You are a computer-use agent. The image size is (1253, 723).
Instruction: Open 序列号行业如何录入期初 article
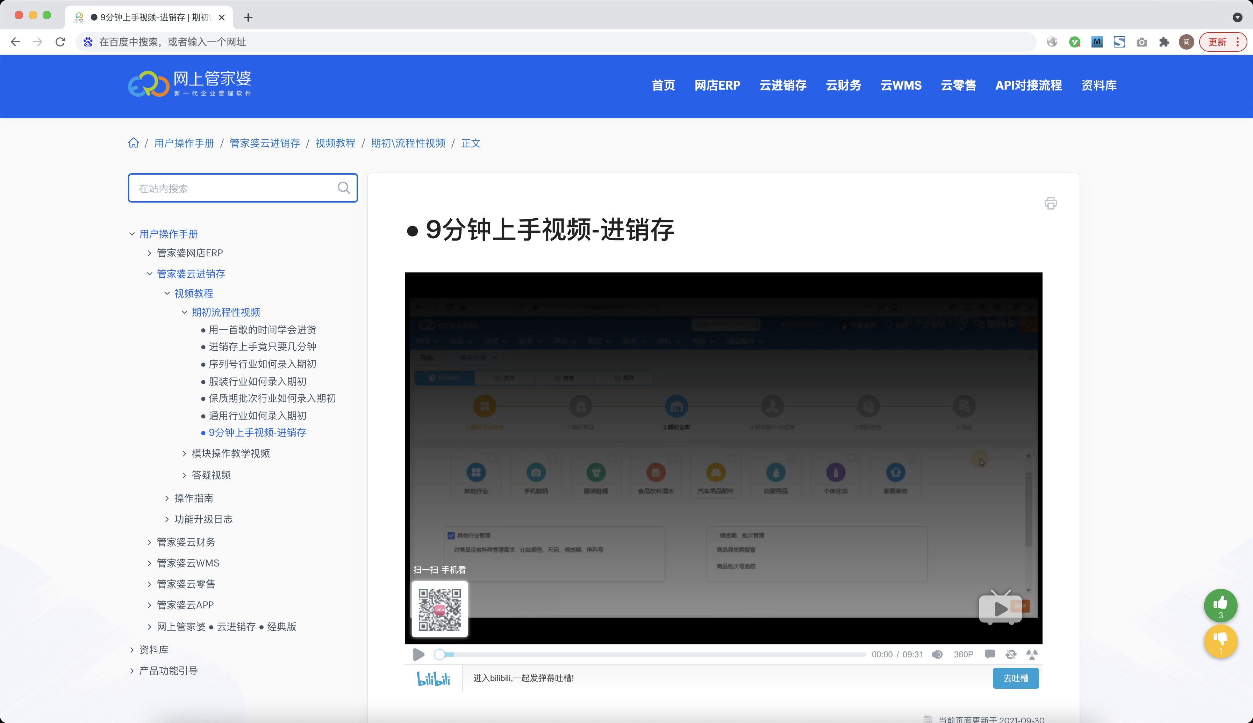[x=262, y=364]
